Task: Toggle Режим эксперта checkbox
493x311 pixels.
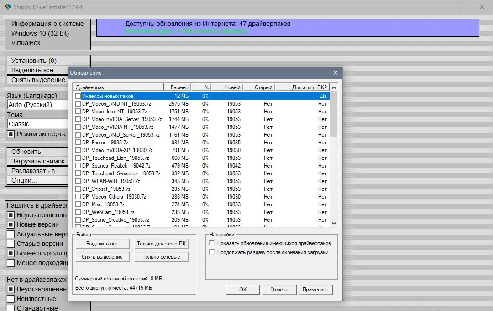Action: [x=11, y=134]
